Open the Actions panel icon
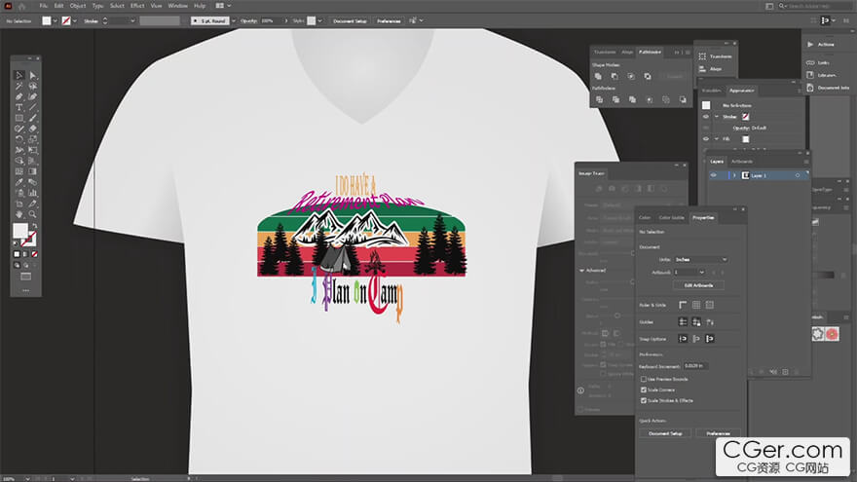 pyautogui.click(x=809, y=44)
